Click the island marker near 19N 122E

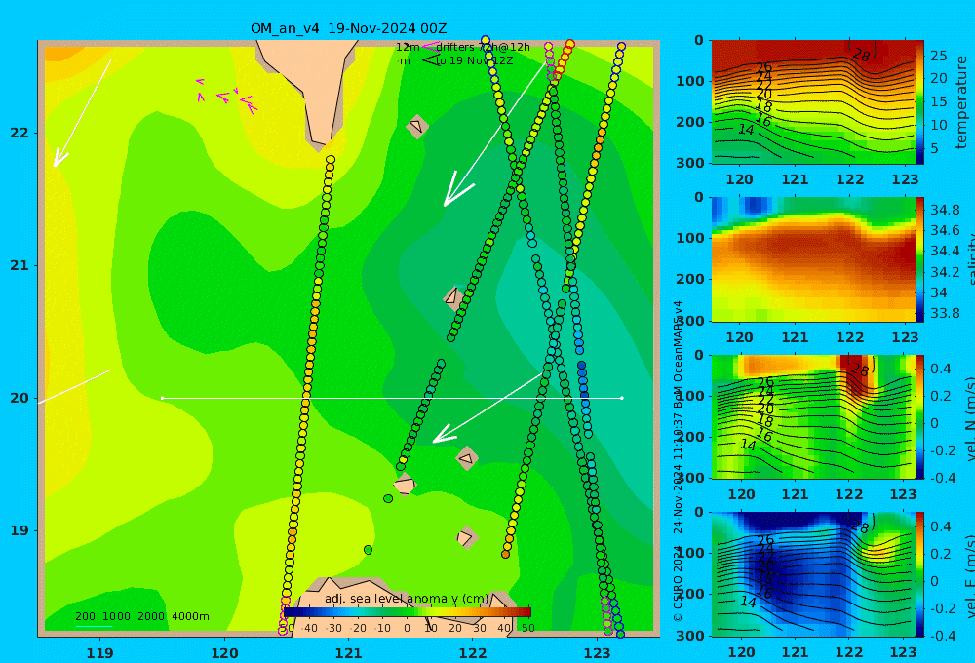tap(466, 537)
